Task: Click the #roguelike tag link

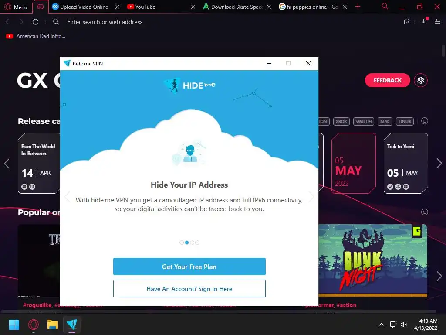Action: [37, 305]
